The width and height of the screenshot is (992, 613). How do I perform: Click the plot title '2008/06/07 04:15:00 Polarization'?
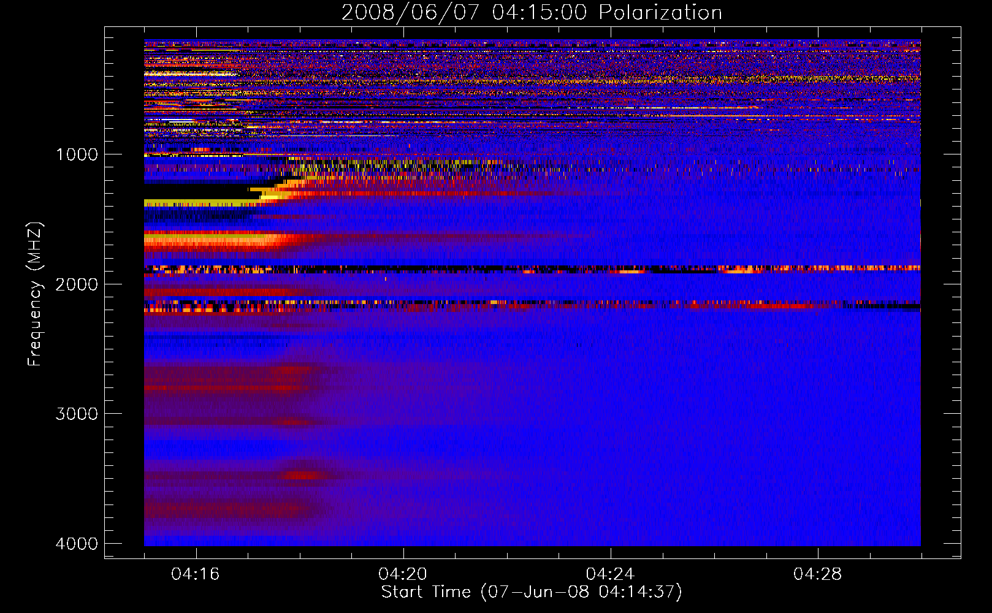pos(532,12)
